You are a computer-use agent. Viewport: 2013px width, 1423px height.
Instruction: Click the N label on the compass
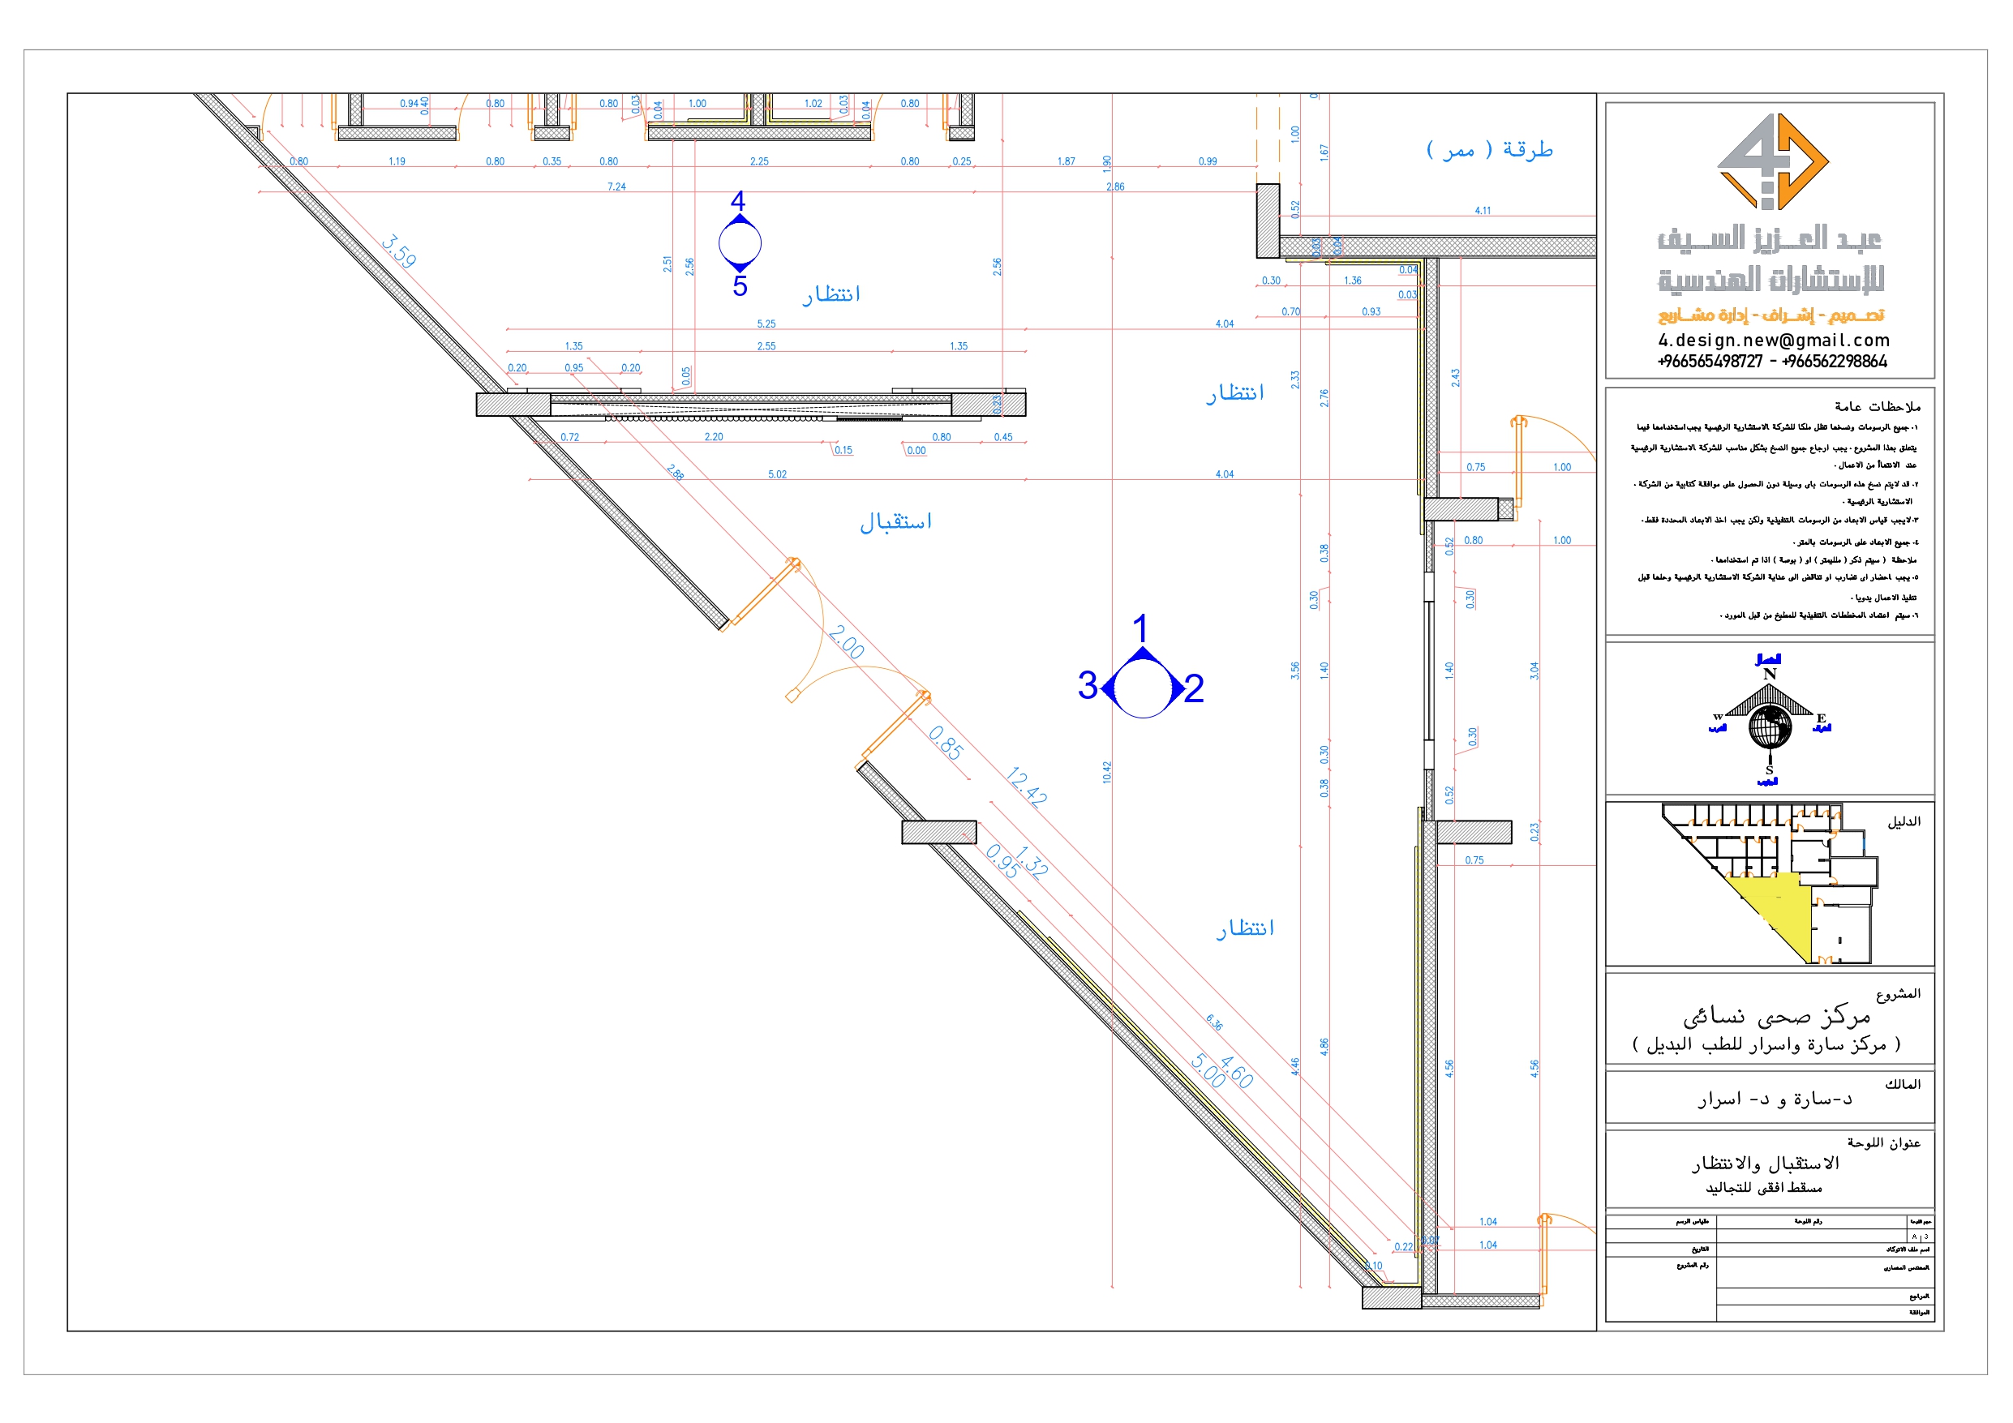(1770, 673)
